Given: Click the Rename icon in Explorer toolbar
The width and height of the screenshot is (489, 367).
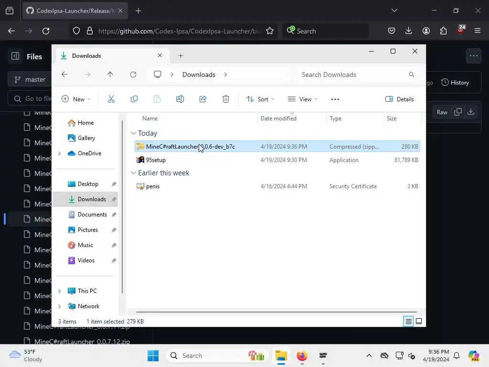Looking at the screenshot, I should click(180, 99).
